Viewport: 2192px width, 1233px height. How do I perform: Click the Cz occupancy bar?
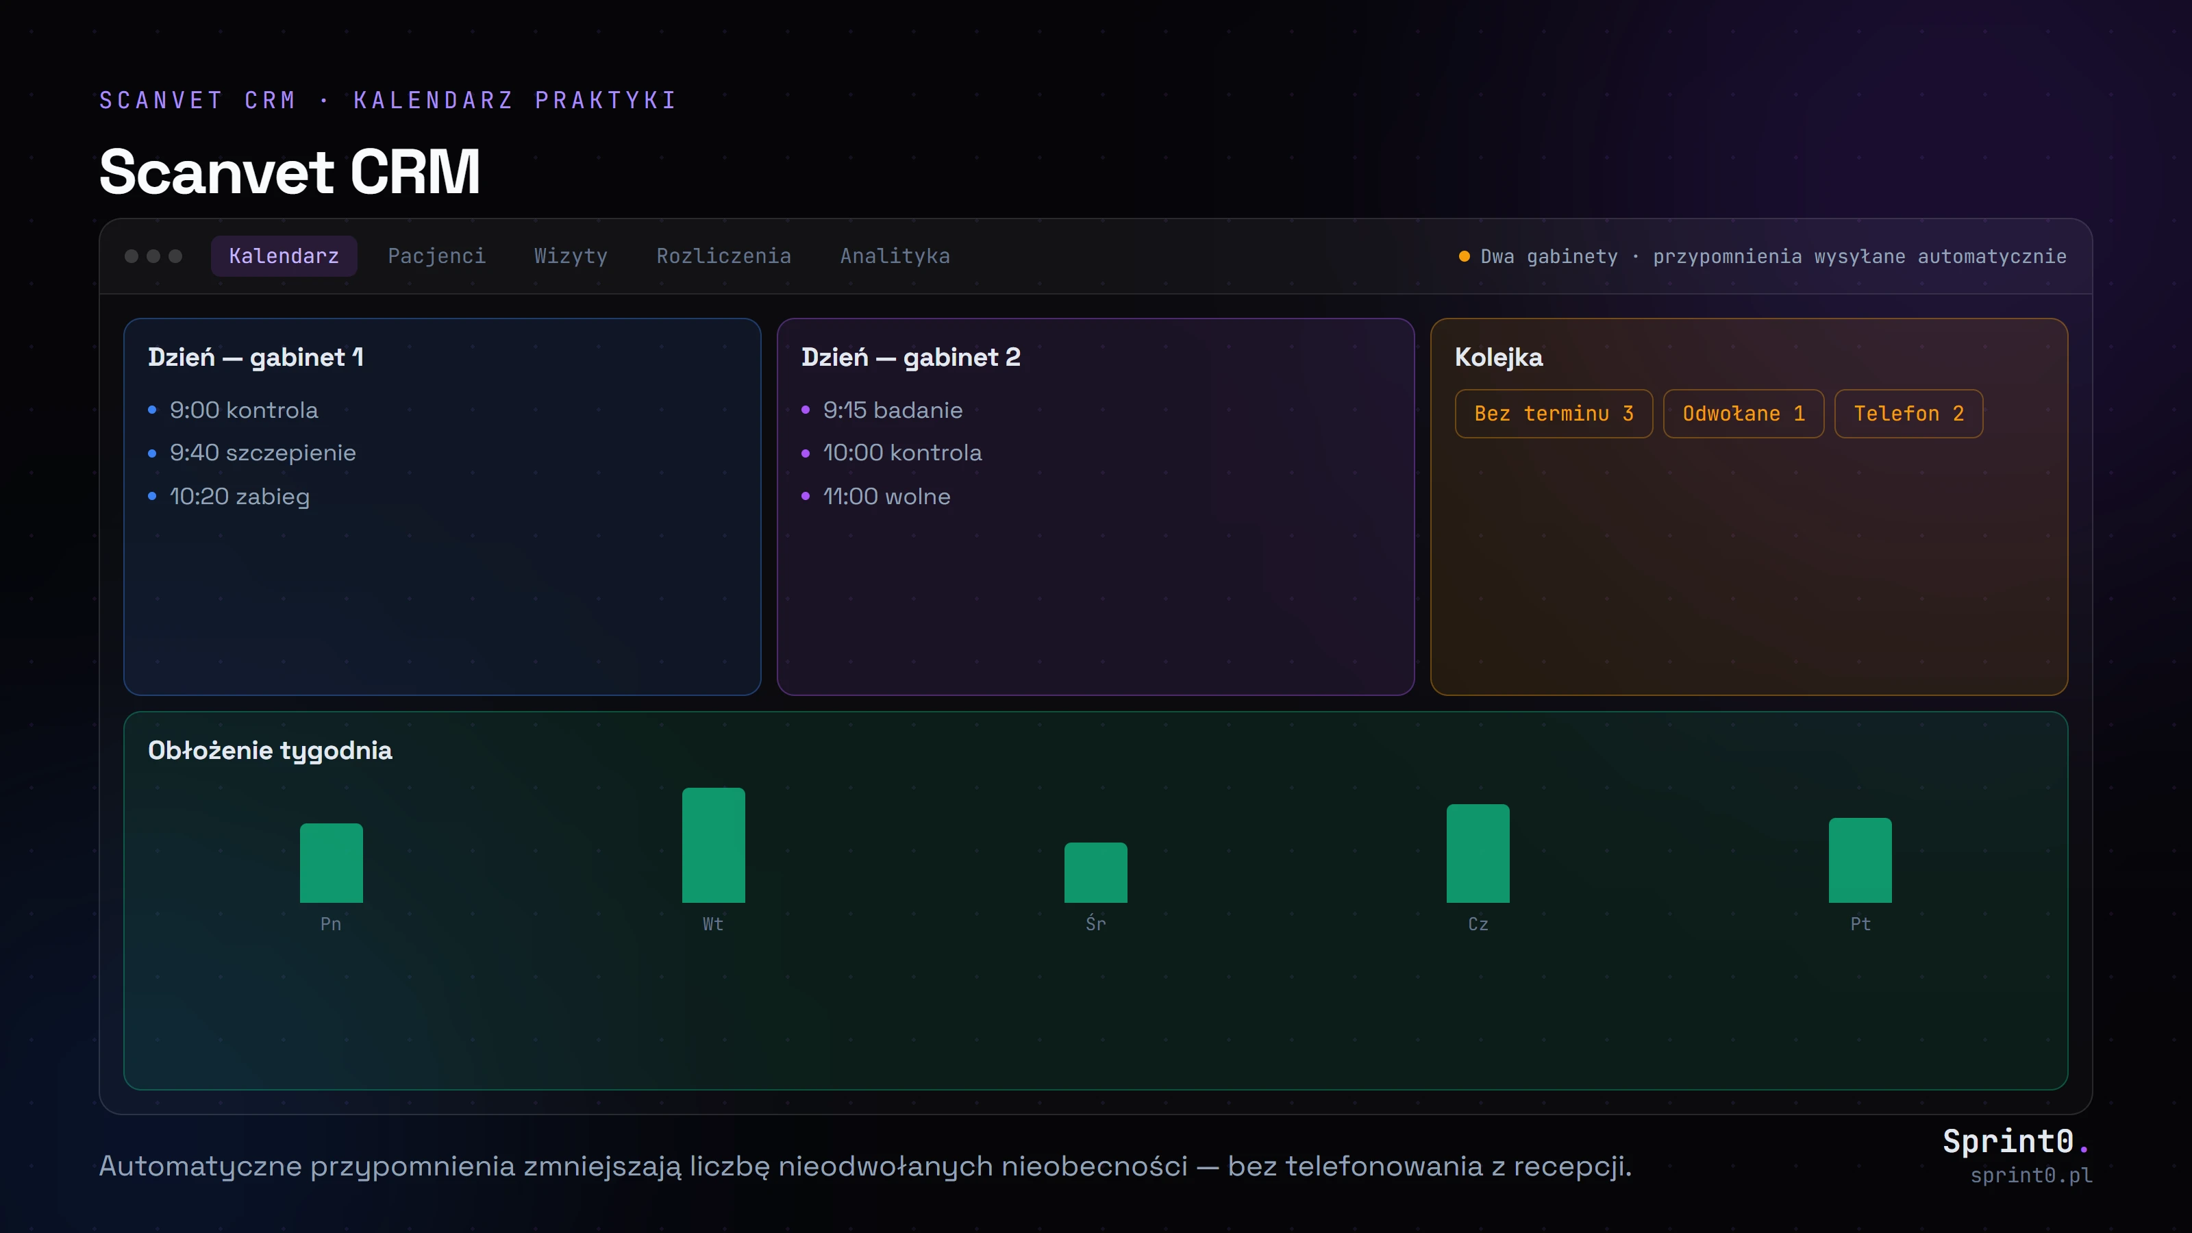(1478, 854)
